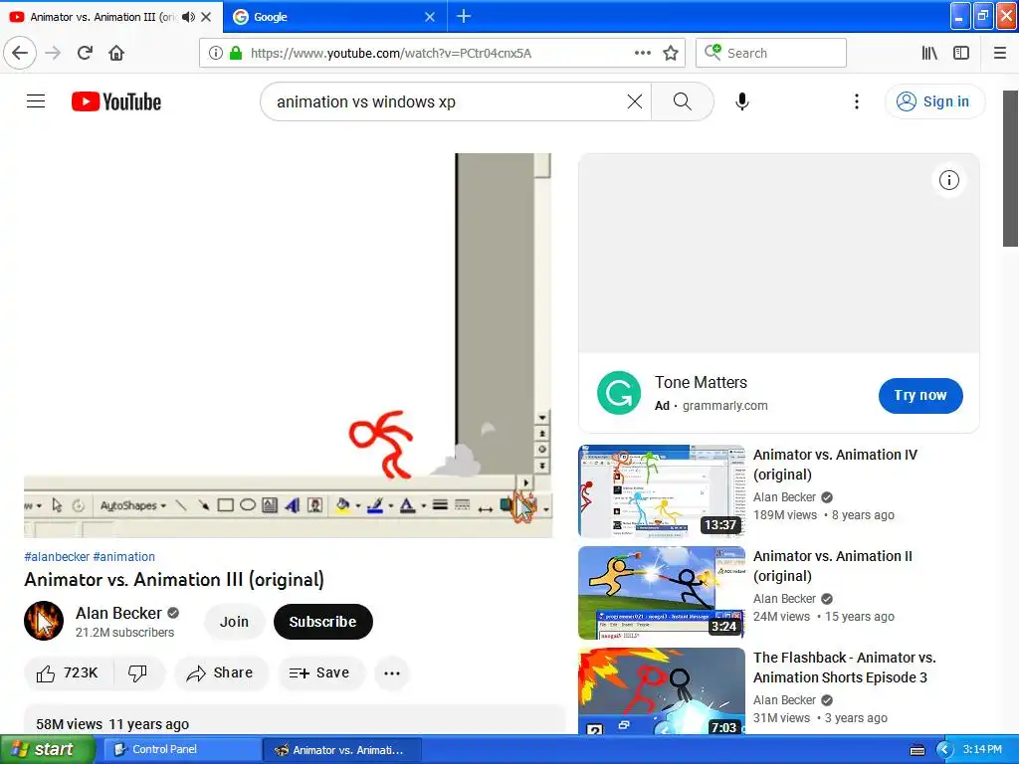This screenshot has height=764, width=1019.
Task: Open more video actions ellipsis button
Action: 392,673
